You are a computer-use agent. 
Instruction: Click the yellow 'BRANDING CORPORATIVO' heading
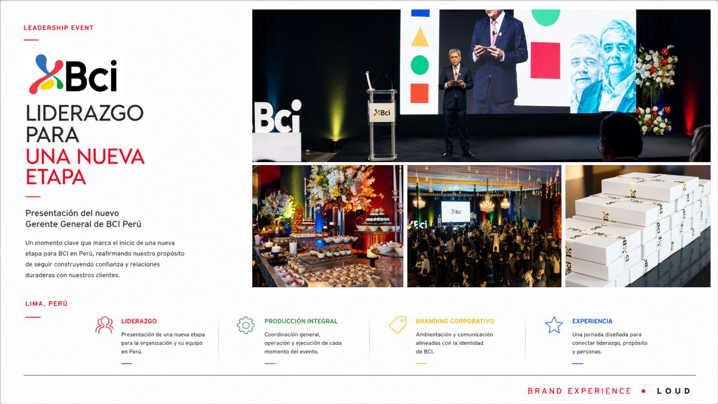(x=455, y=321)
